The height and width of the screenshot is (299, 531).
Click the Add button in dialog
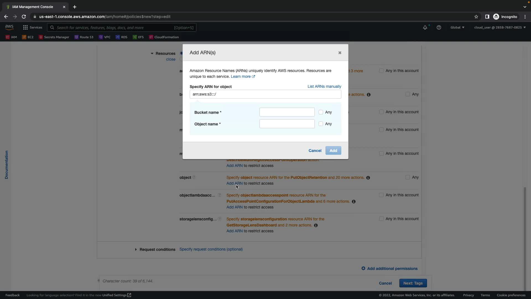pyautogui.click(x=333, y=151)
